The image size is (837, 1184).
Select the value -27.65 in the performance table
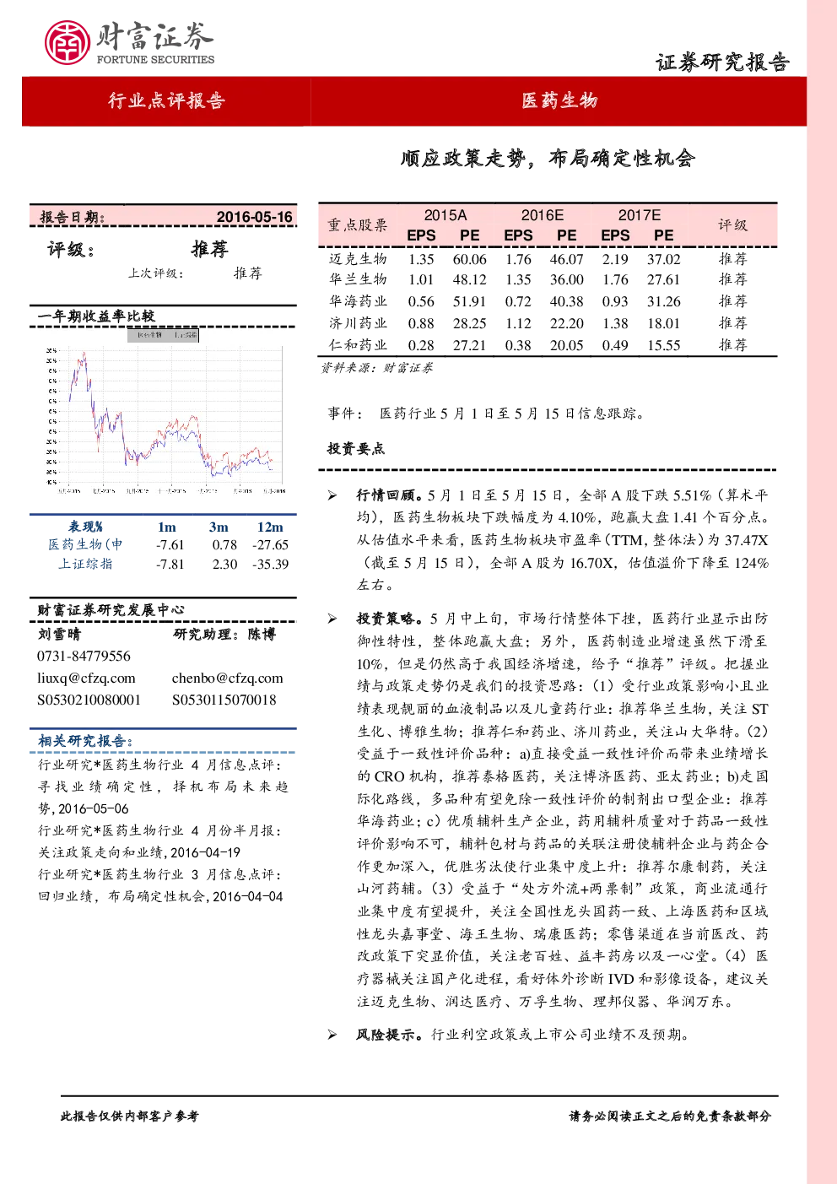(270, 545)
